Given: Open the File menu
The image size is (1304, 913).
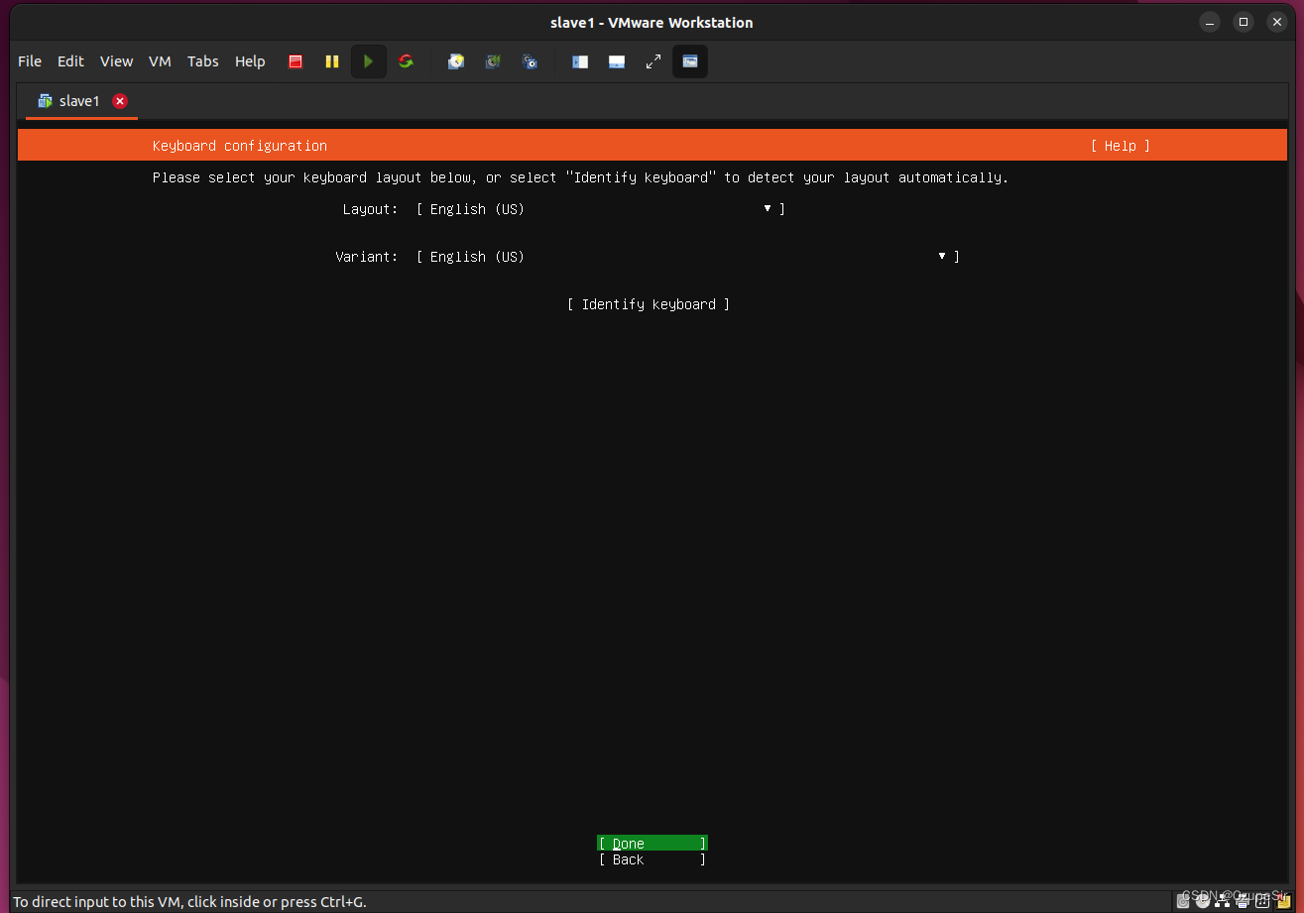Looking at the screenshot, I should [x=30, y=61].
